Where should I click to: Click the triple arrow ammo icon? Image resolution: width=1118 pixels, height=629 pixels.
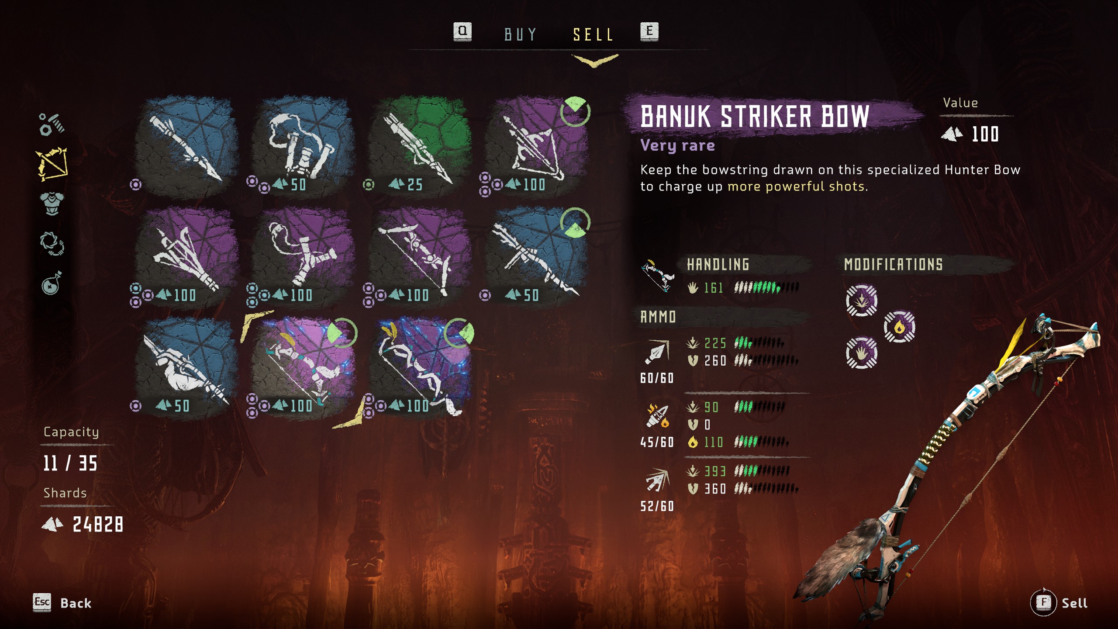(657, 480)
